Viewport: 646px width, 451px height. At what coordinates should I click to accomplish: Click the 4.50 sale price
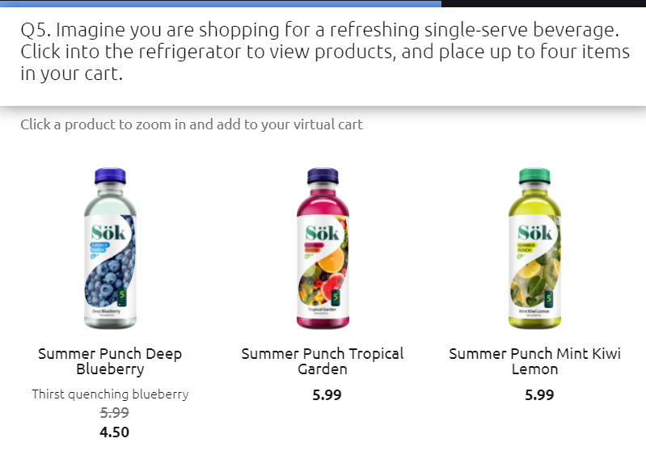click(115, 432)
